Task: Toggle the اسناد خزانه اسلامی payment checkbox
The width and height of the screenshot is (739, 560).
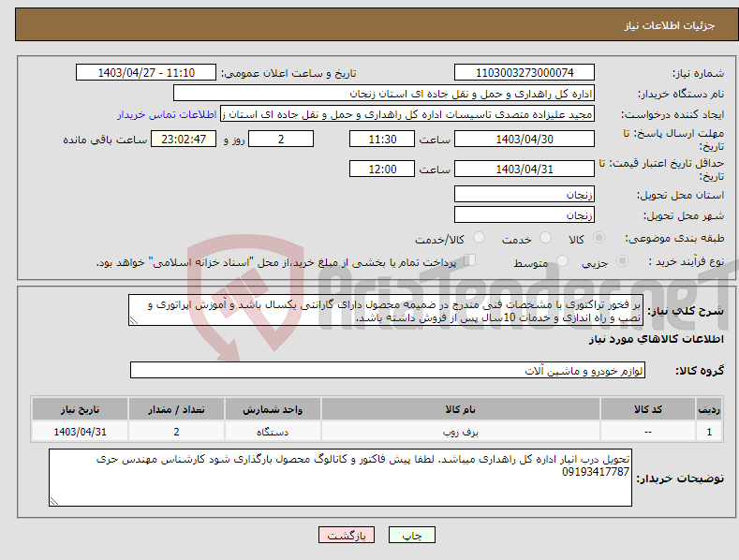Action: (x=470, y=259)
